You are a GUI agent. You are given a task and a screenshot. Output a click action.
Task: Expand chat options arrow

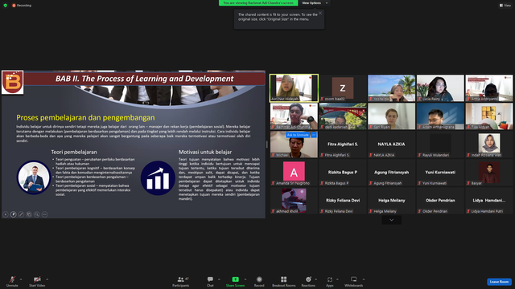219,279
